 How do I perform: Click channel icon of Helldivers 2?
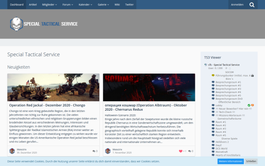(x=213, y=142)
